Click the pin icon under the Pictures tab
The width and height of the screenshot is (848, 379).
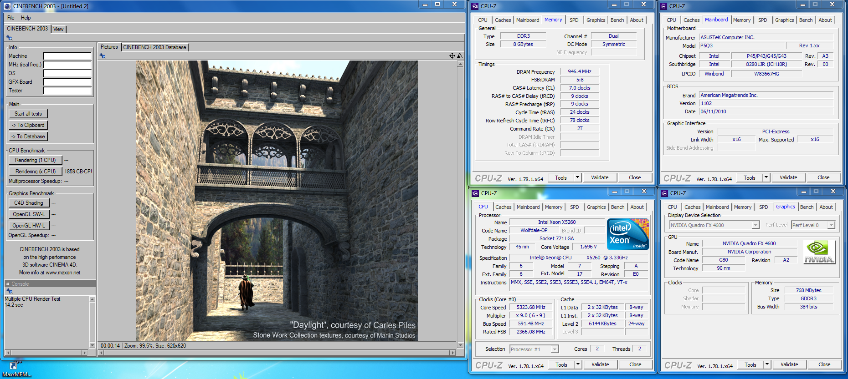coord(103,56)
